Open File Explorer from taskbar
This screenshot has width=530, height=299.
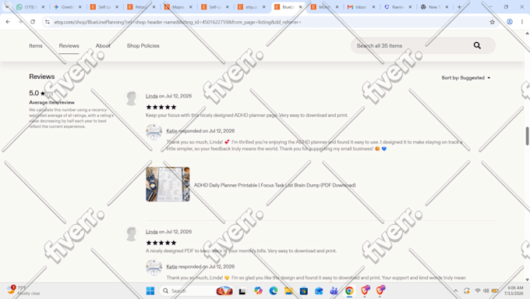[x=288, y=291]
